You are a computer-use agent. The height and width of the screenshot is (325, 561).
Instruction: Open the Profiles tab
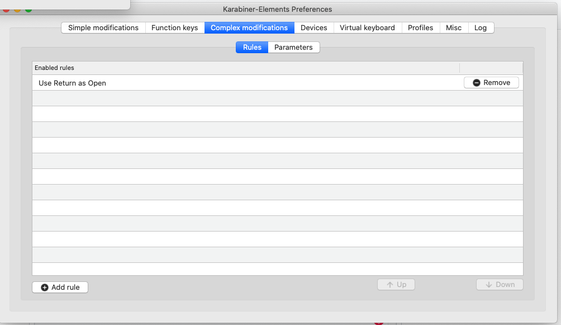click(x=420, y=27)
